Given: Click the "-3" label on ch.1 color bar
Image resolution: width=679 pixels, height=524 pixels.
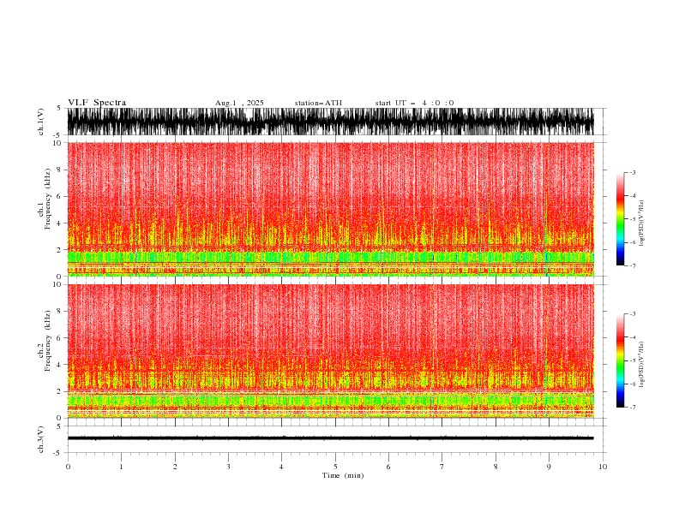Looking at the screenshot, I should coord(632,172).
